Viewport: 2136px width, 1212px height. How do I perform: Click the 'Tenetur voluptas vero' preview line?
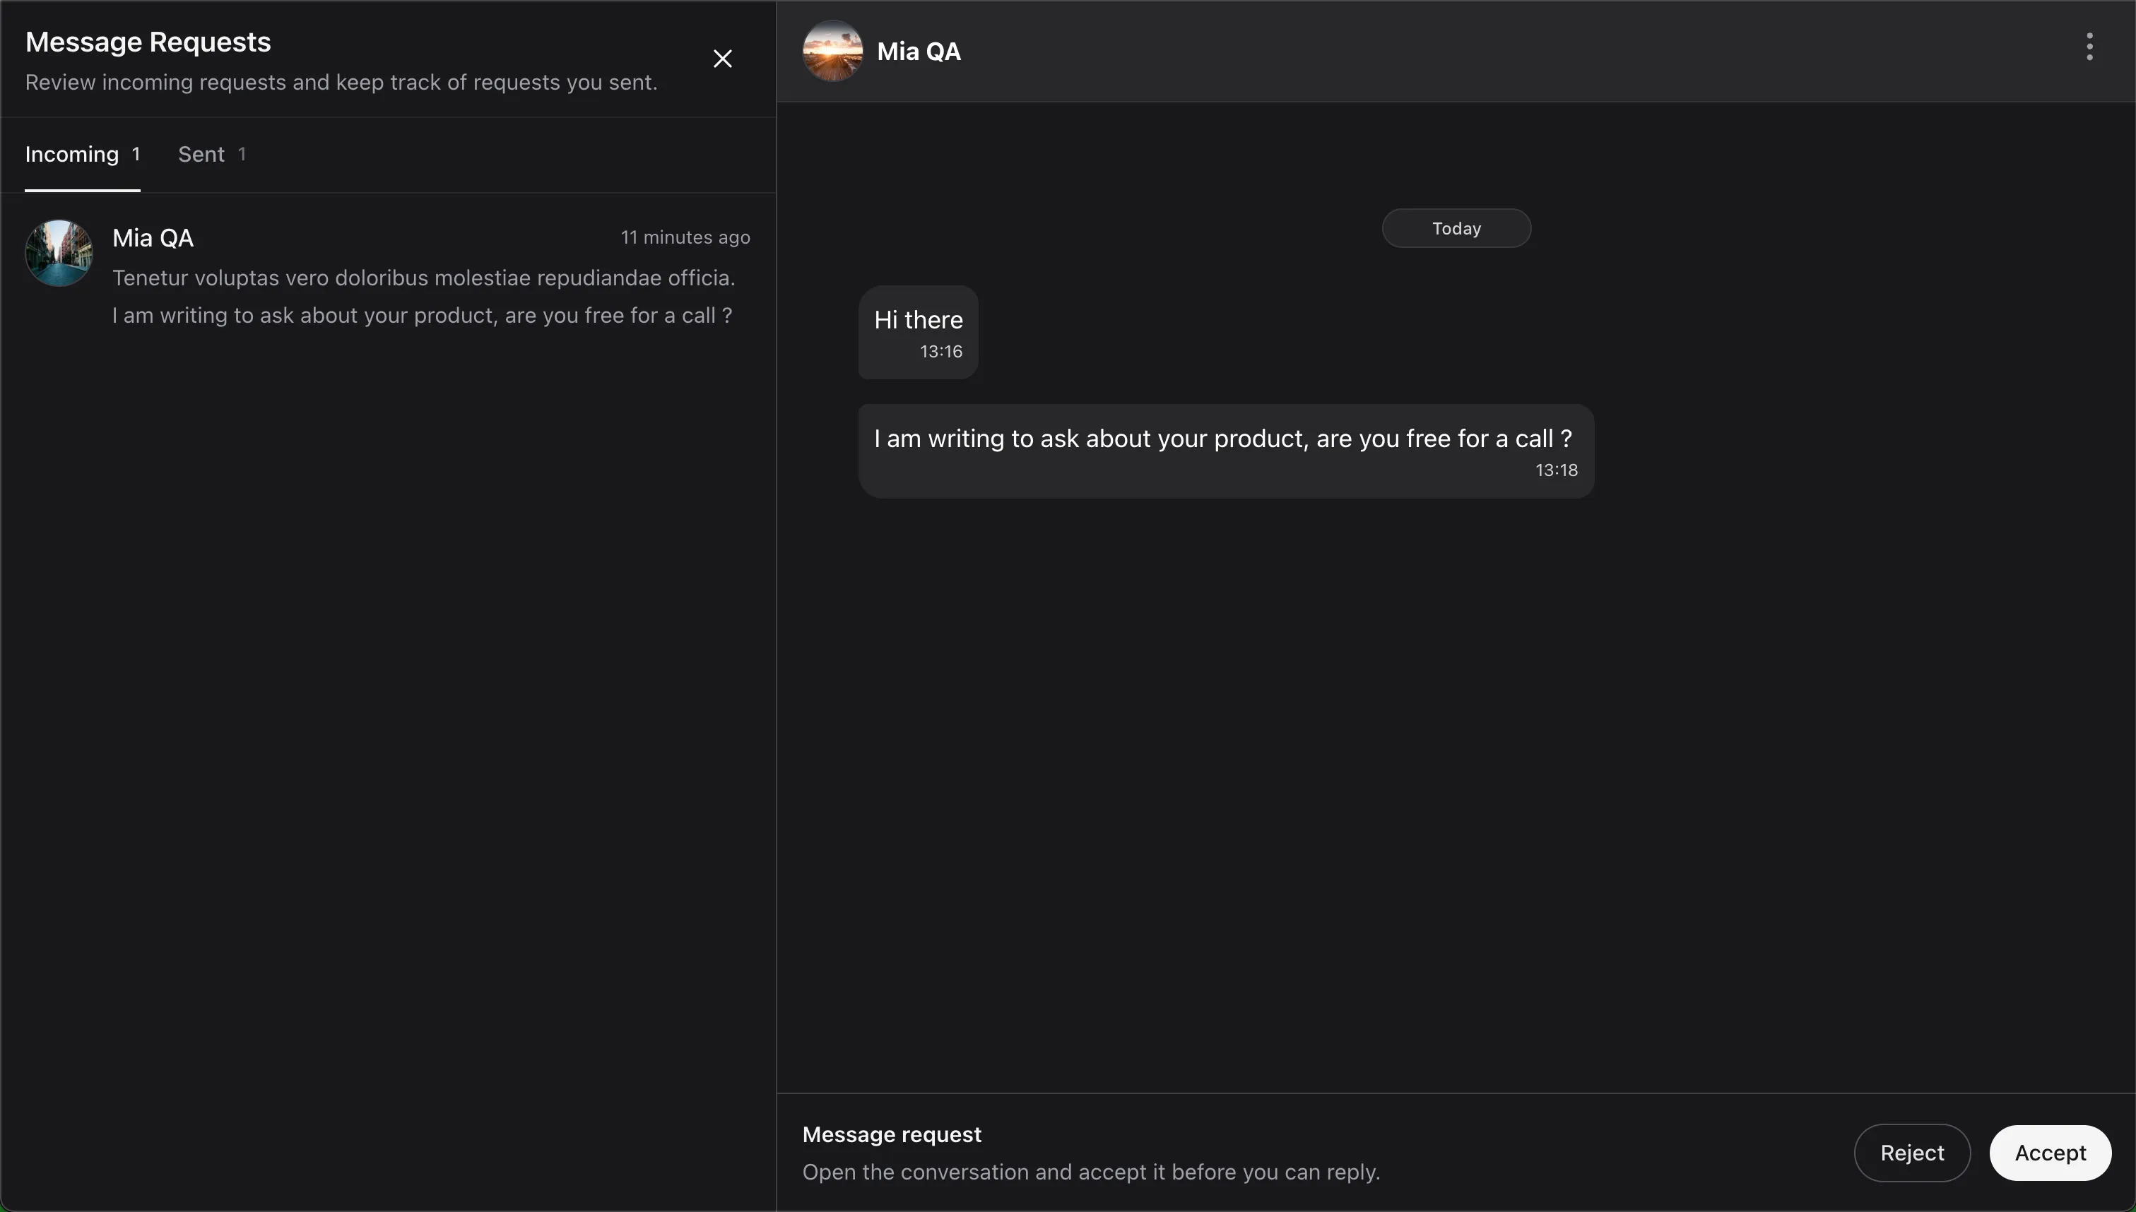tap(423, 278)
